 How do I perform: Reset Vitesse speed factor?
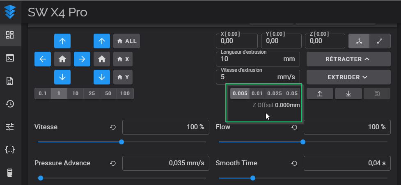(113, 127)
